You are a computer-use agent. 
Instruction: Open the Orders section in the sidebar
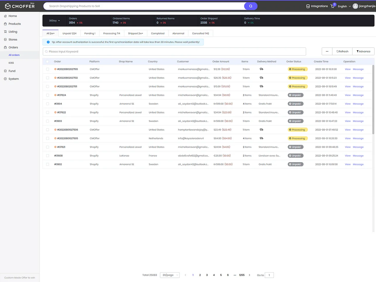14,47
